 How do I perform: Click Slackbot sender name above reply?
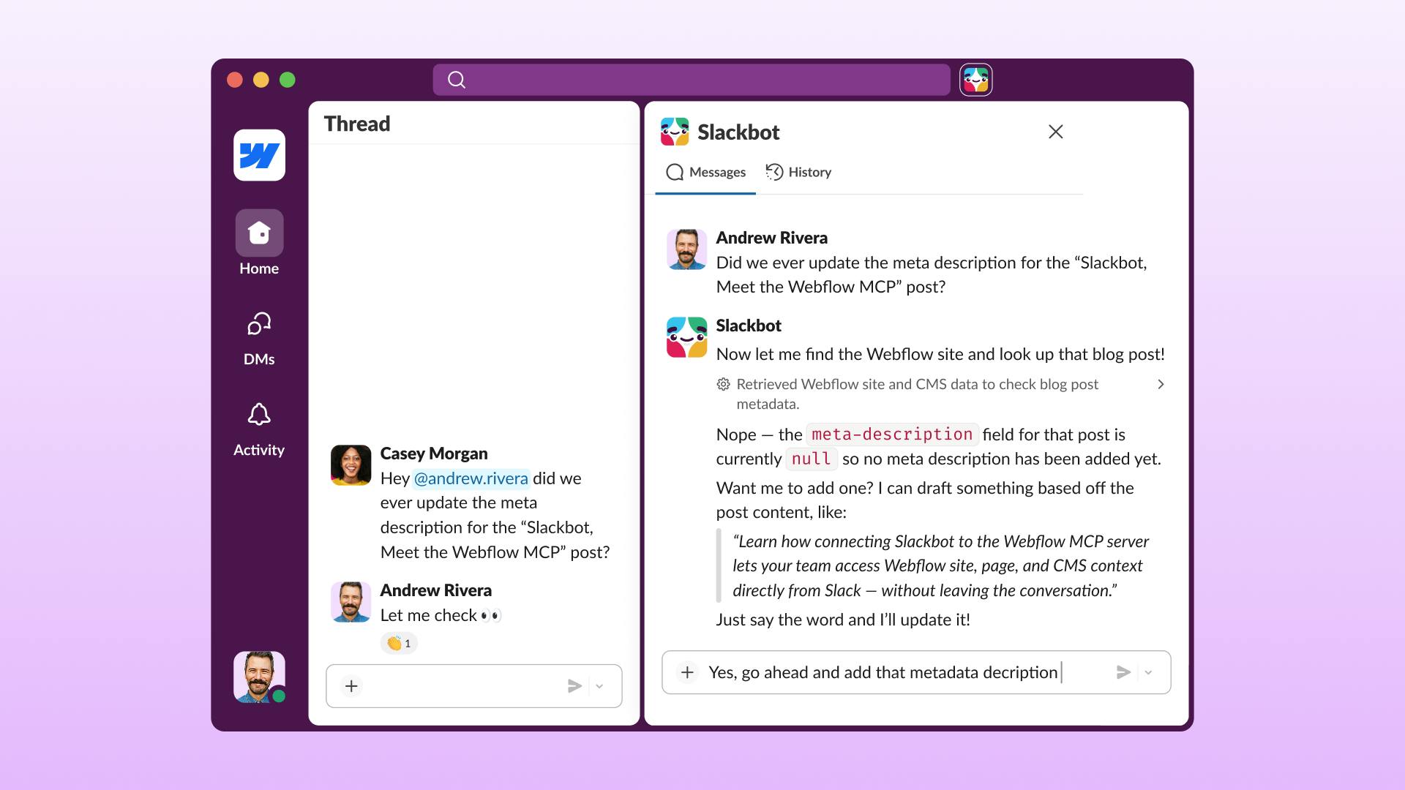click(749, 326)
